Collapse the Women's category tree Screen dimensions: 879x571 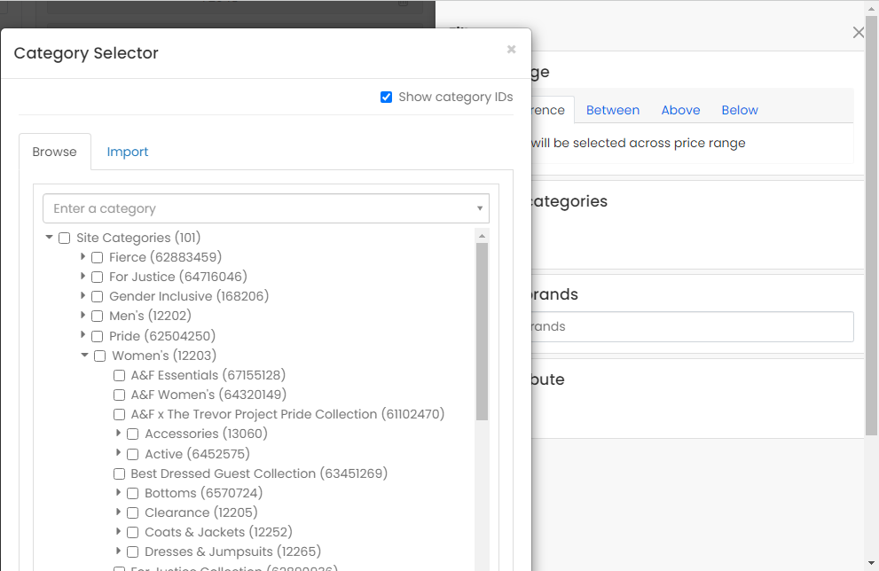(x=85, y=356)
